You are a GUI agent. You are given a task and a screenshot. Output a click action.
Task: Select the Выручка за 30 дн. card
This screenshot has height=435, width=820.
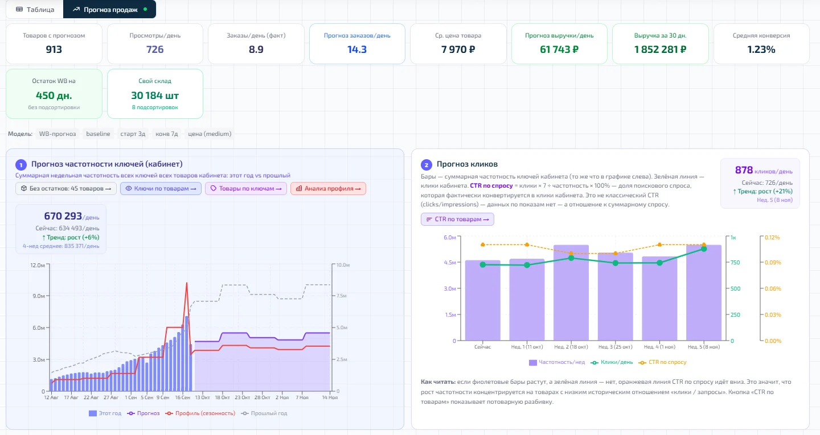661,44
